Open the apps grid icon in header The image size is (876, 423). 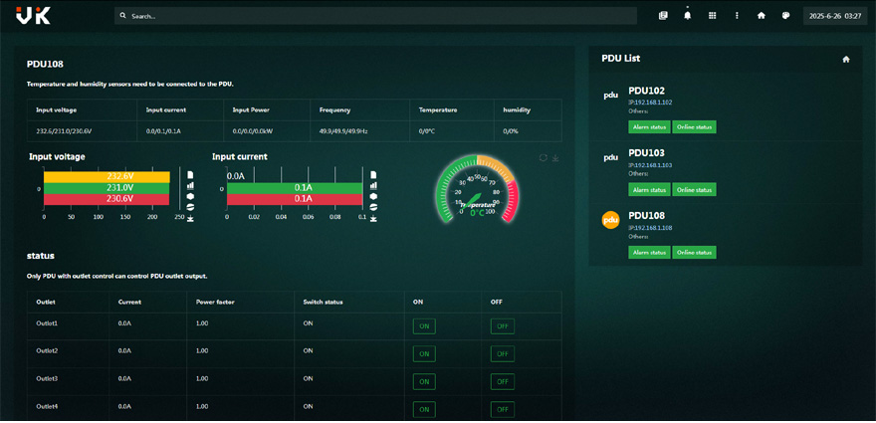712,16
